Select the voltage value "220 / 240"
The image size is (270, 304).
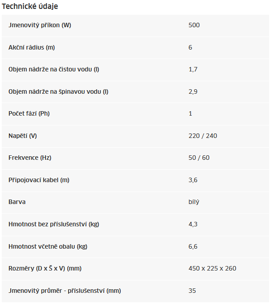coord(203,136)
